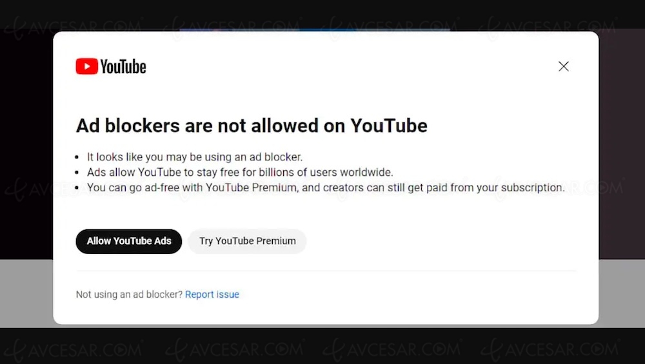Click the 'Ad blockers are not allowed' heading
645x364 pixels.
[252, 125]
